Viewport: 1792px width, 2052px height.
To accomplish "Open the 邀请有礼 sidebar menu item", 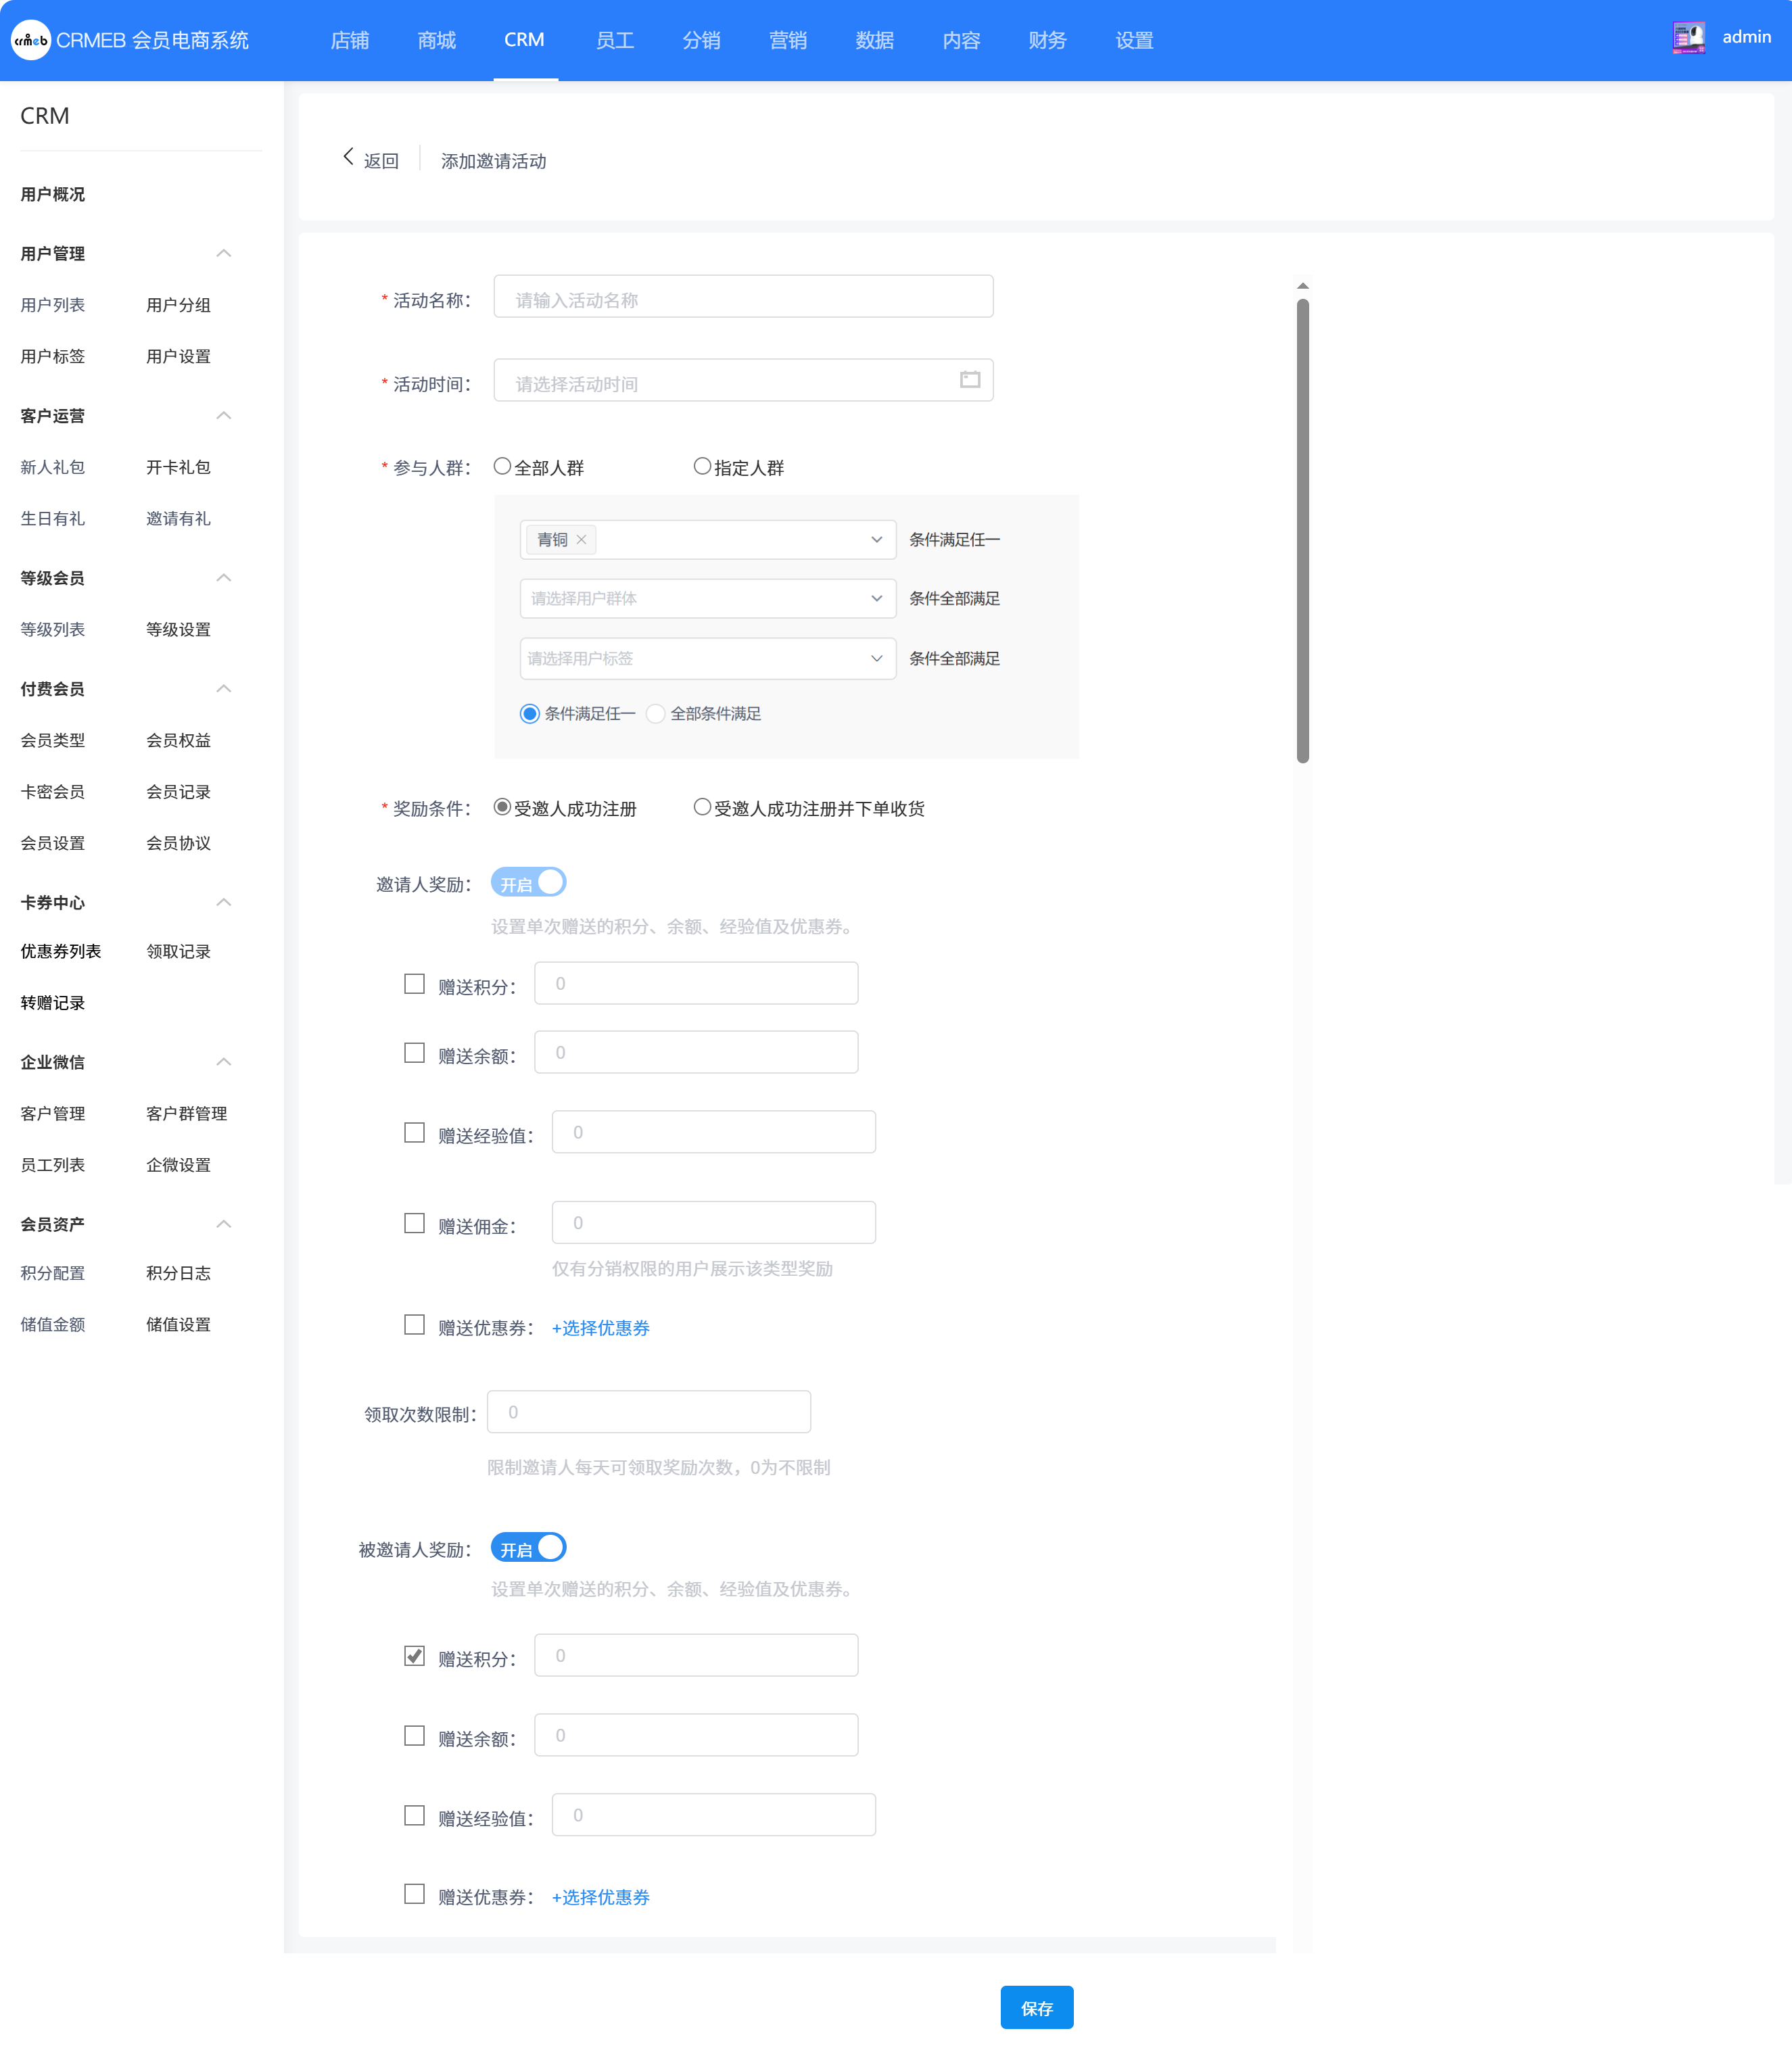I will click(178, 519).
